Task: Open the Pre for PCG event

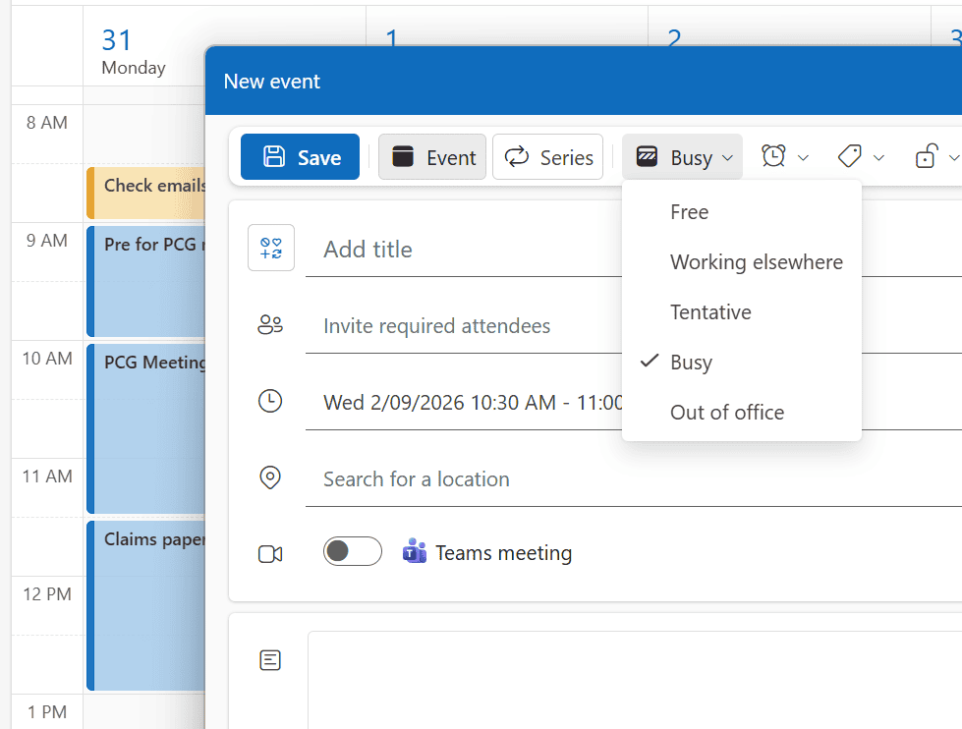Action: [146, 281]
